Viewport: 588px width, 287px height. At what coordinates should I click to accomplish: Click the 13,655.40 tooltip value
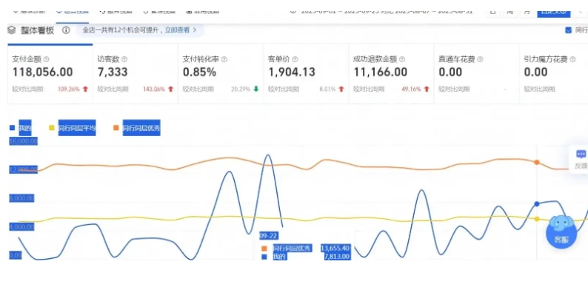[335, 248]
